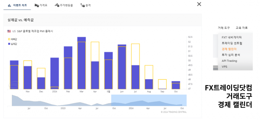Close the event chart panel with X
The image size is (260, 120).
point(199,4)
